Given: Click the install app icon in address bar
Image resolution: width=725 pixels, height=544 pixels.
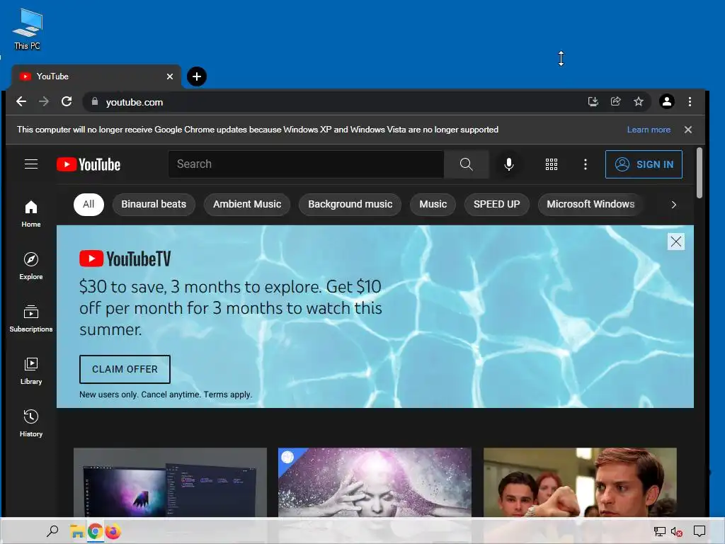Looking at the screenshot, I should tap(593, 101).
